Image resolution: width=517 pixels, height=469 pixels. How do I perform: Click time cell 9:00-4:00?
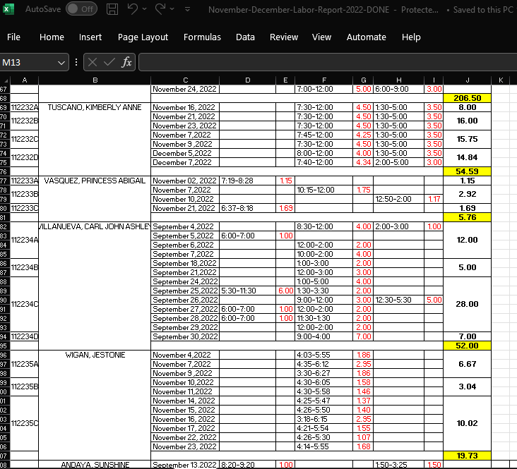(323, 336)
